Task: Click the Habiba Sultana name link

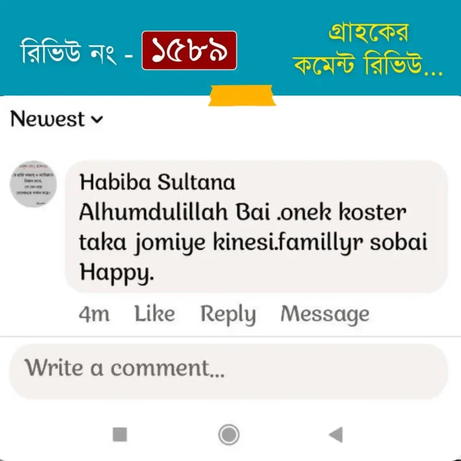Action: (x=157, y=182)
